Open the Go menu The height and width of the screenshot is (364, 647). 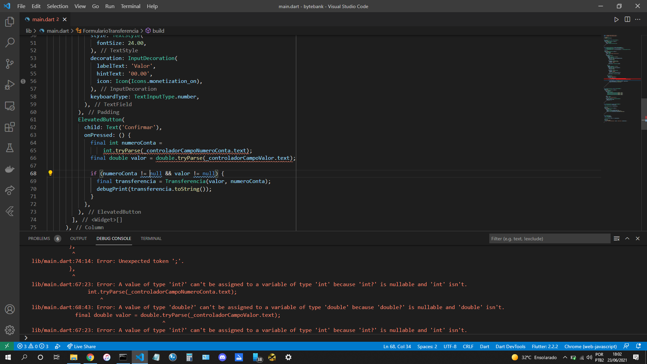95,6
